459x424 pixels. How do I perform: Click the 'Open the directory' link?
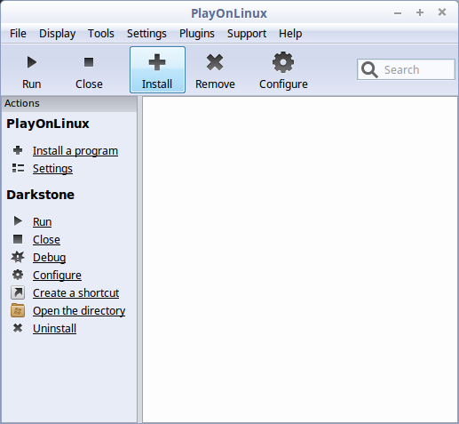tap(79, 311)
